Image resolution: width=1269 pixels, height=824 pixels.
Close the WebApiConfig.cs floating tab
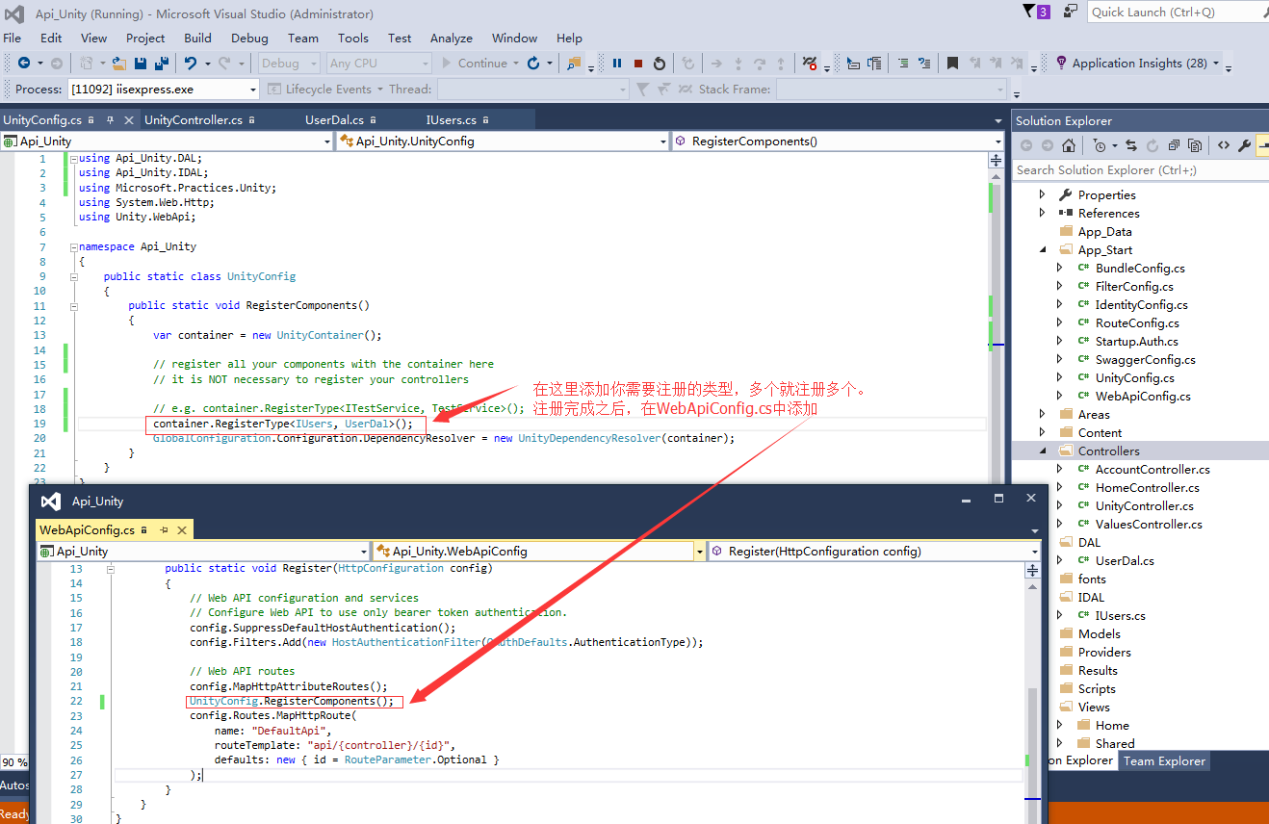(181, 530)
